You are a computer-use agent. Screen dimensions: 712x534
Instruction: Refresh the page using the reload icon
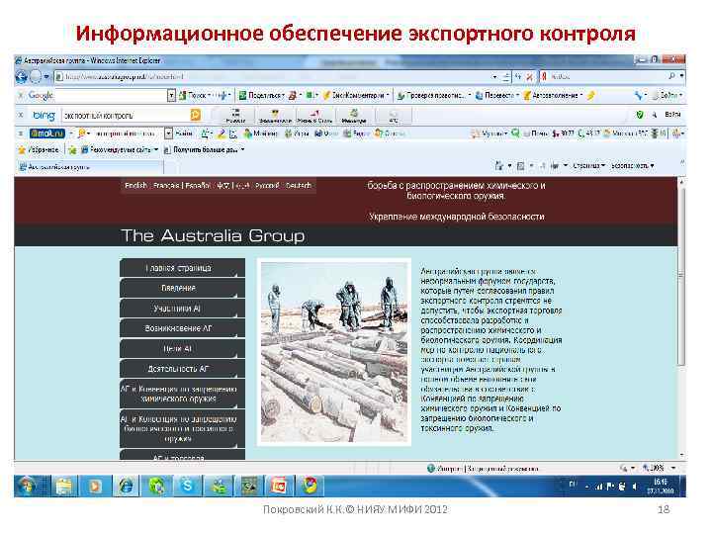tap(518, 77)
